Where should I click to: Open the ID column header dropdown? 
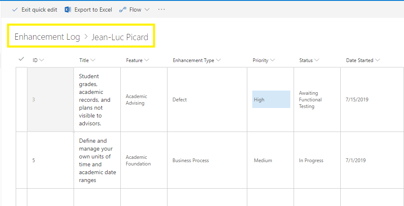coord(38,60)
